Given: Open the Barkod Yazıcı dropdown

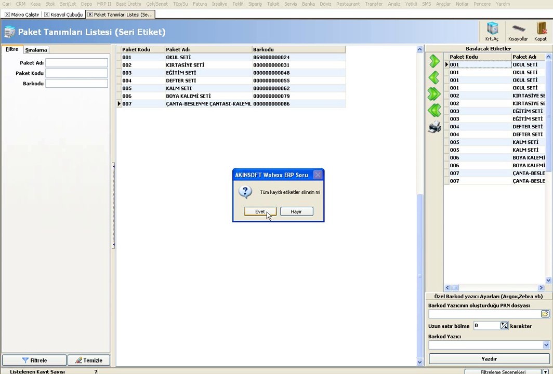Looking at the screenshot, I should (546, 345).
